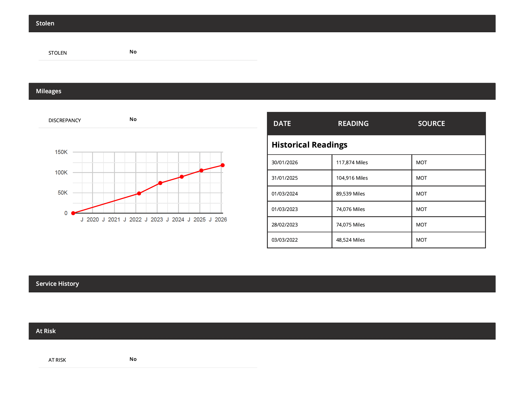Image resolution: width=521 pixels, height=412 pixels.
Task: Select the 117,874 Miles value
Action: [352, 162]
